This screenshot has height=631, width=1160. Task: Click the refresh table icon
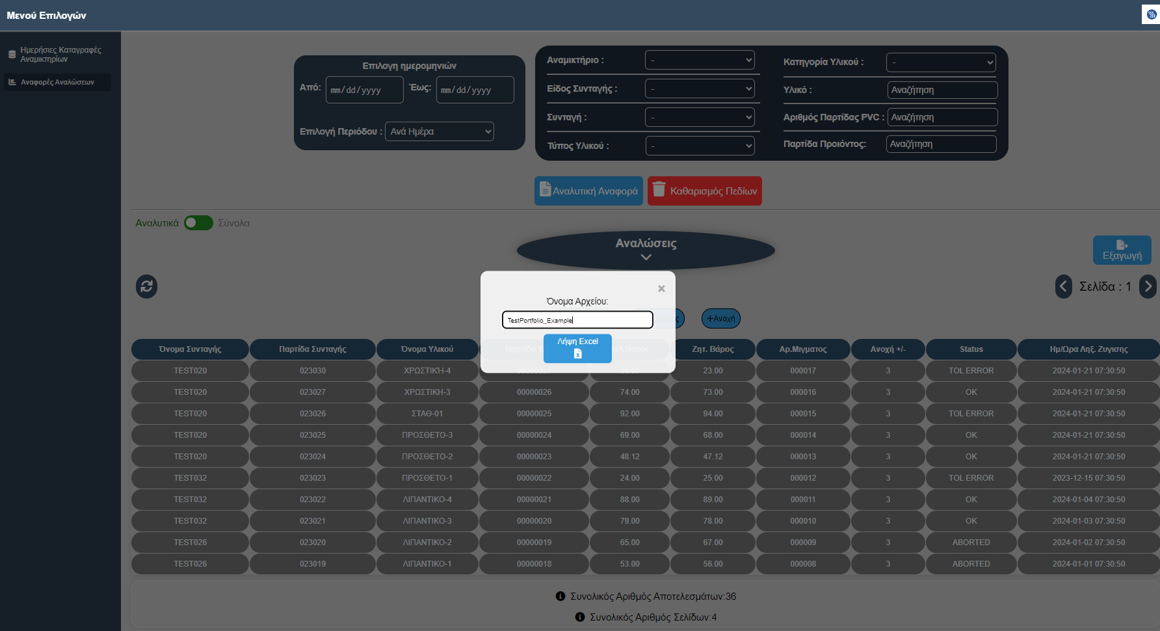pyautogui.click(x=146, y=286)
